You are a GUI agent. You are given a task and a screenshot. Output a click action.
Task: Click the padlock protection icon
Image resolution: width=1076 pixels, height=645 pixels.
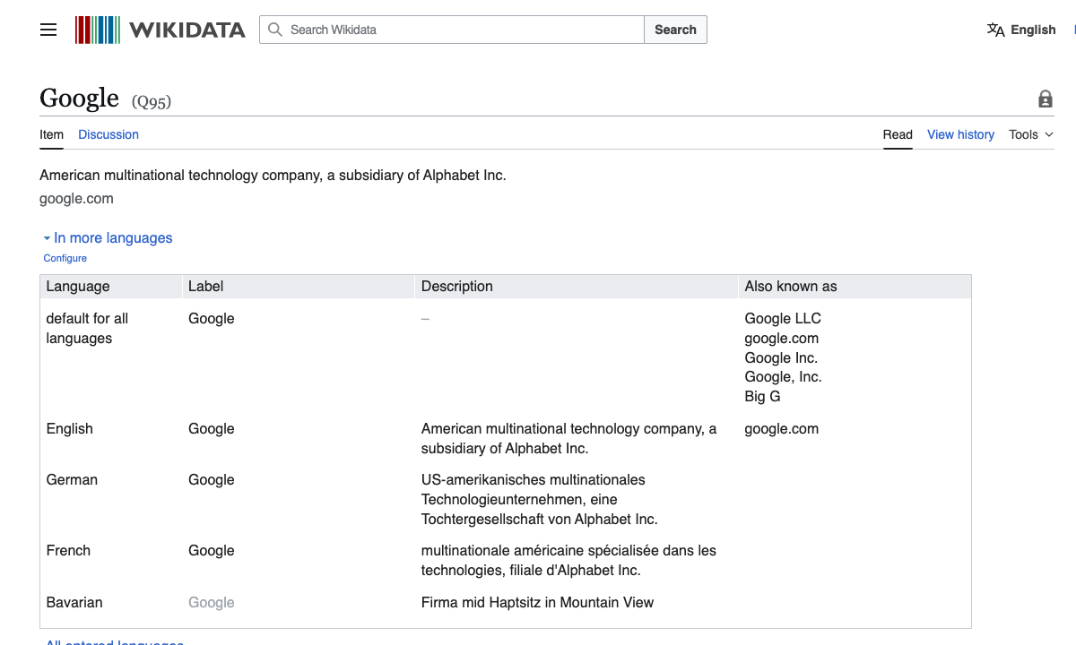click(1046, 99)
